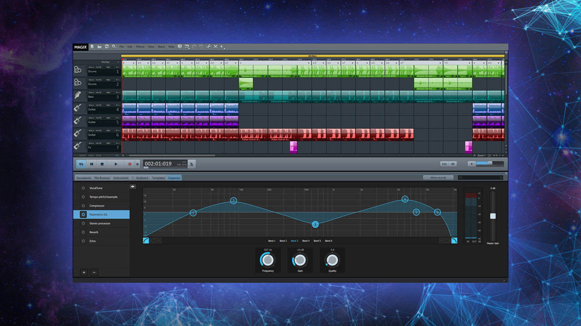Select the Guitar icon on track 4
This screenshot has height=326, width=581.
tap(78, 109)
